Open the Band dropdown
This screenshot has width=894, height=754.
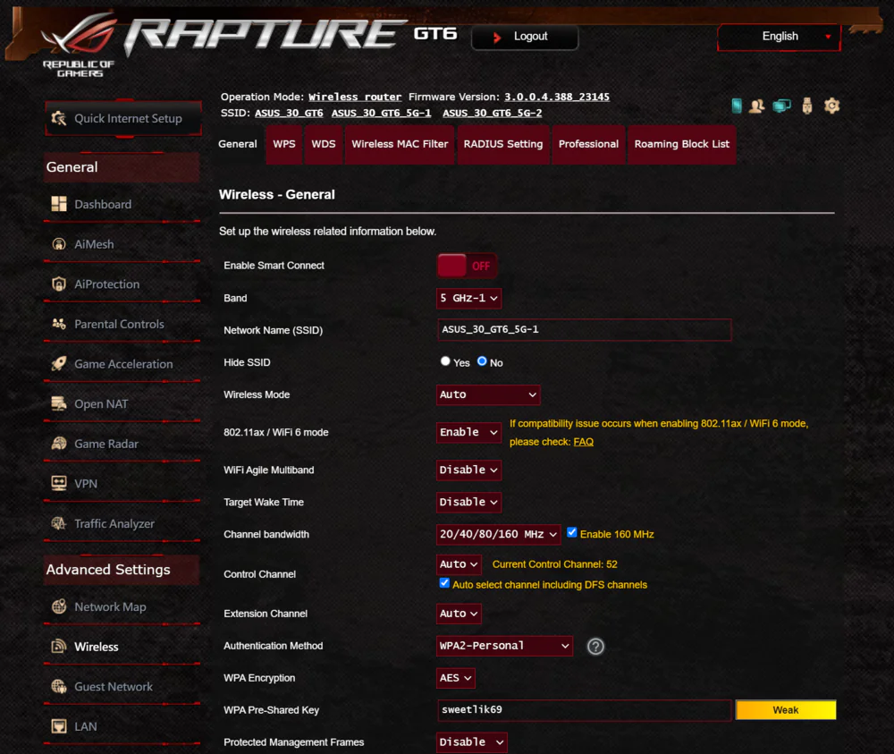click(468, 299)
